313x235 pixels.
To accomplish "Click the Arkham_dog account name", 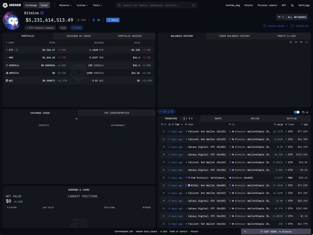I will tap(233, 5).
